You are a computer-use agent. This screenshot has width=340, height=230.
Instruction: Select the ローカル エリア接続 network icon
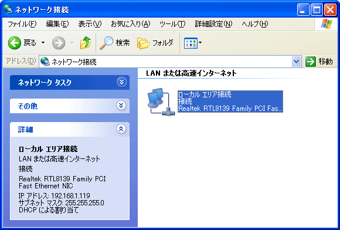pos(161,102)
